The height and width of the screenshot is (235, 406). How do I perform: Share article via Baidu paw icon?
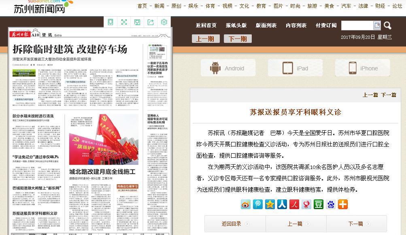pos(331,204)
